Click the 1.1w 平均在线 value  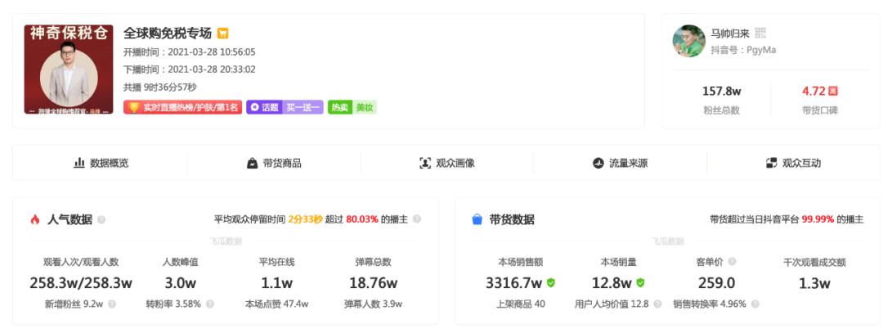pyautogui.click(x=276, y=283)
